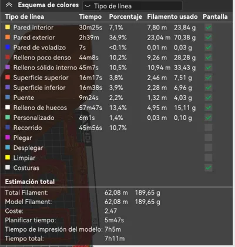Click the Superficie superior label

click(x=41, y=78)
